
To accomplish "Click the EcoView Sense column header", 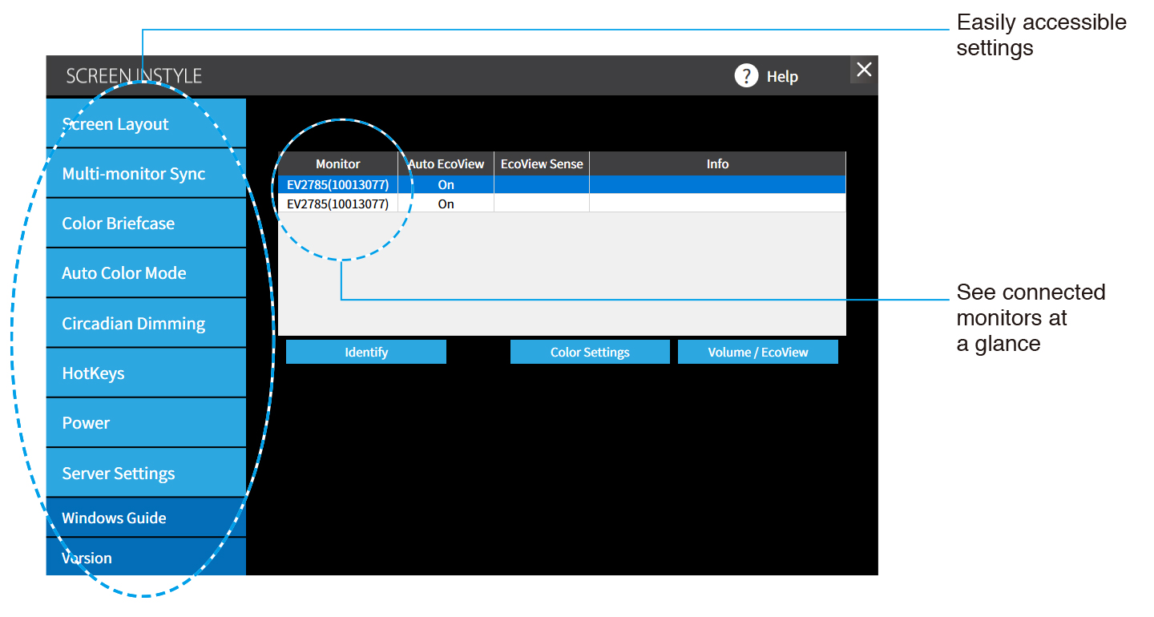I will [542, 164].
